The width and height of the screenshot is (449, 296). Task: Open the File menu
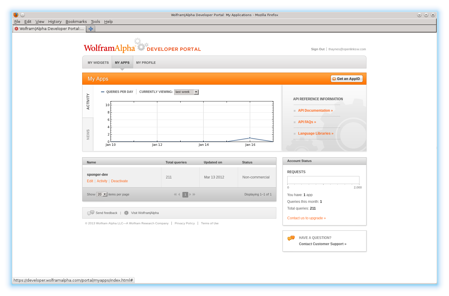17,22
